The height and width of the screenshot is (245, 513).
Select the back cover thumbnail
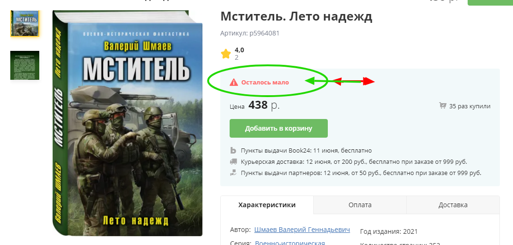click(25, 65)
